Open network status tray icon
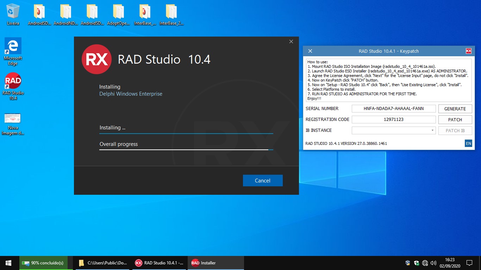481x270 pixels. (425, 263)
